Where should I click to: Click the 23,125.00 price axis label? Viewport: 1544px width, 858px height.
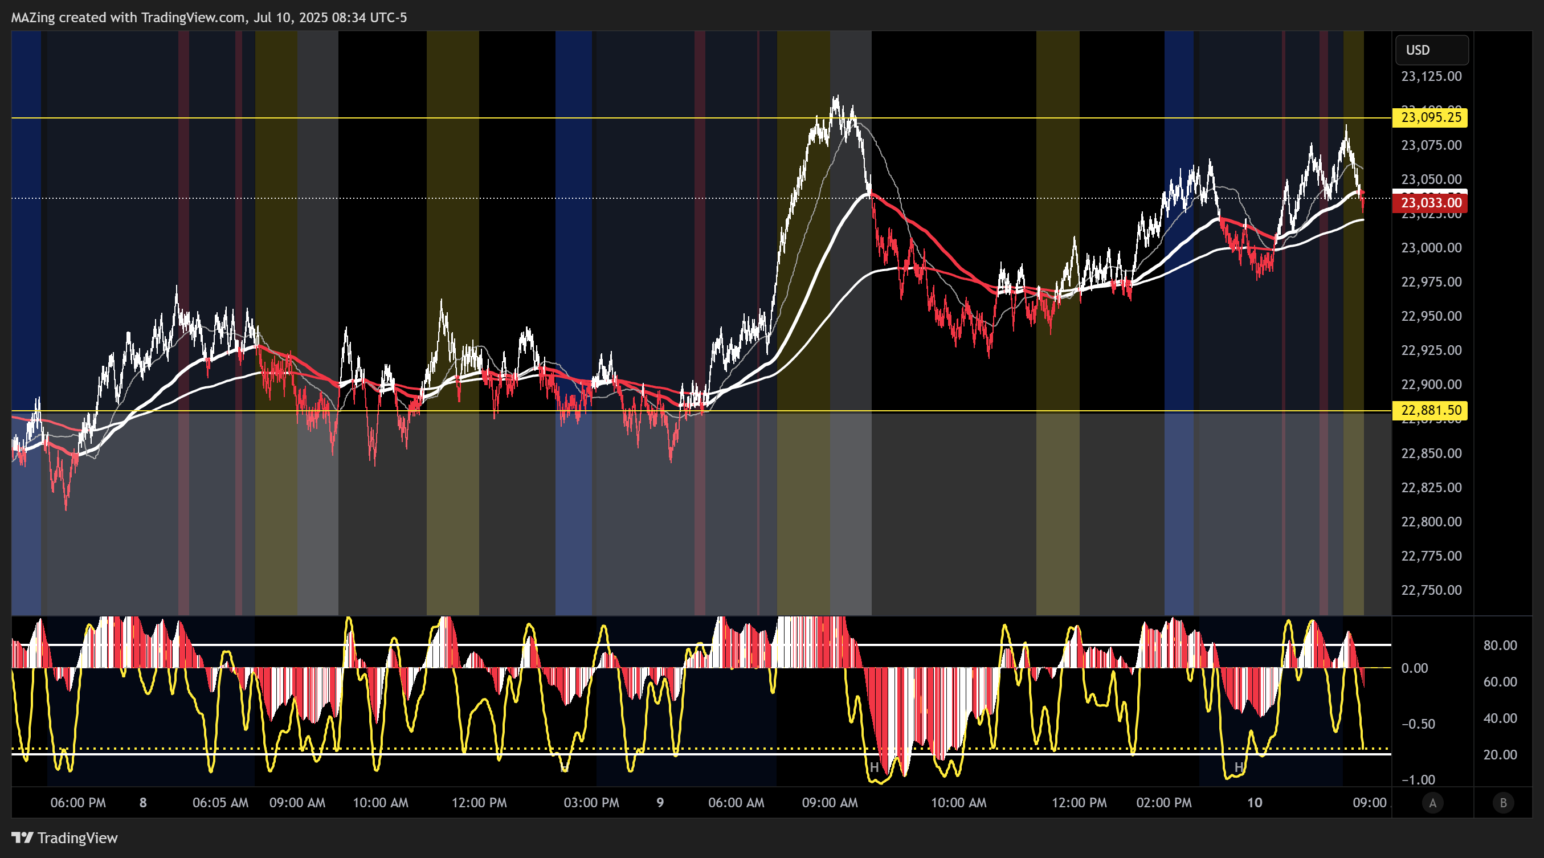[1431, 76]
